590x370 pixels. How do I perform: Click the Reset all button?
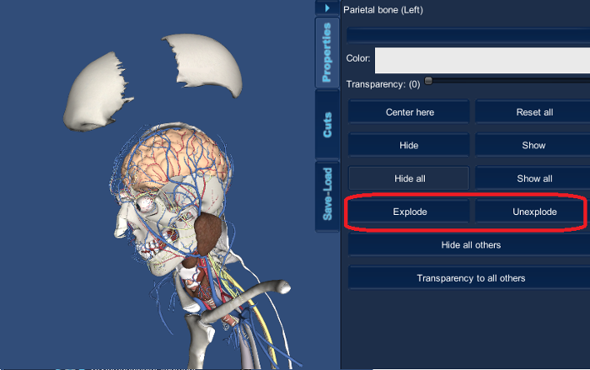534,112
